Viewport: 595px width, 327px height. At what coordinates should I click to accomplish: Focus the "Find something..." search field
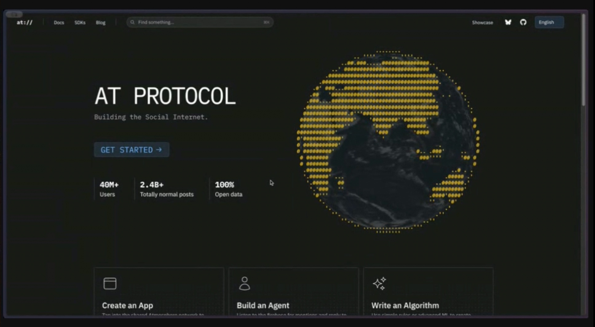197,22
